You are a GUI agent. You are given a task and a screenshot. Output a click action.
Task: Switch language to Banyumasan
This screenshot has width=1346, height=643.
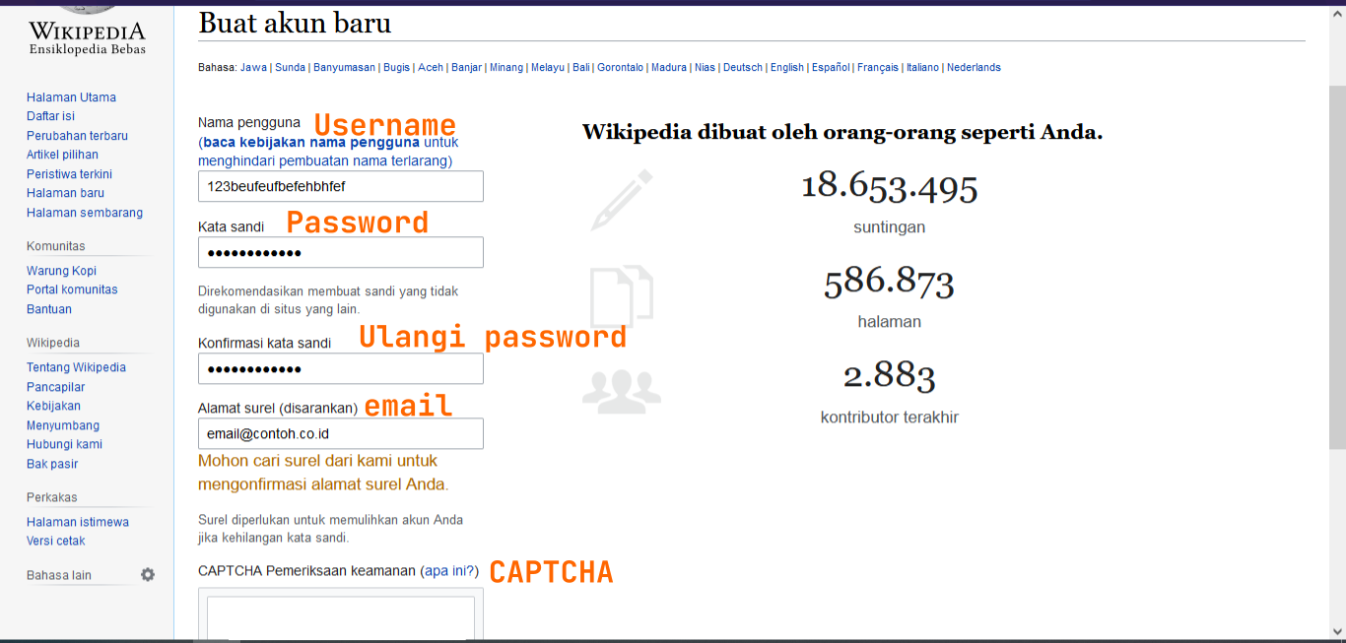tap(344, 68)
